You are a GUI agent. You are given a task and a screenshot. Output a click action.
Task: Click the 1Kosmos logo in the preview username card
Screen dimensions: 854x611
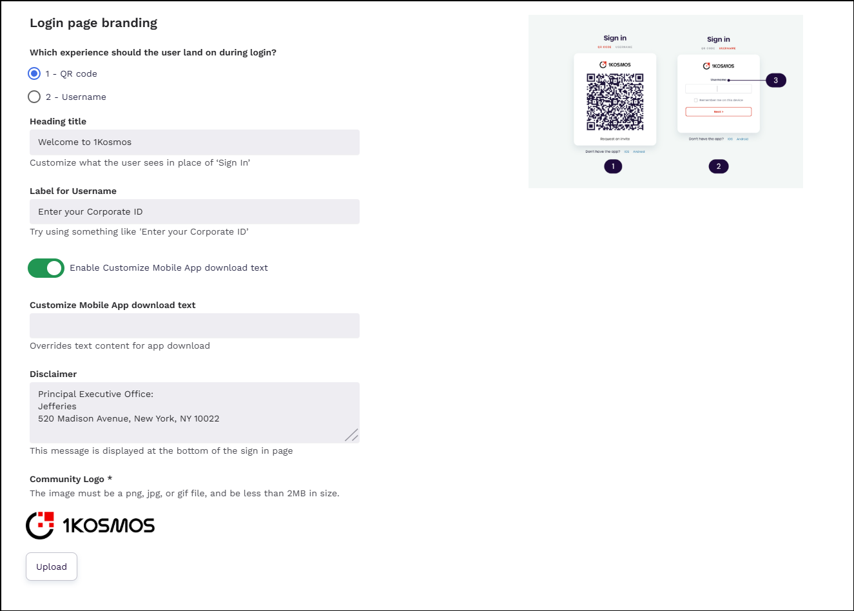718,66
